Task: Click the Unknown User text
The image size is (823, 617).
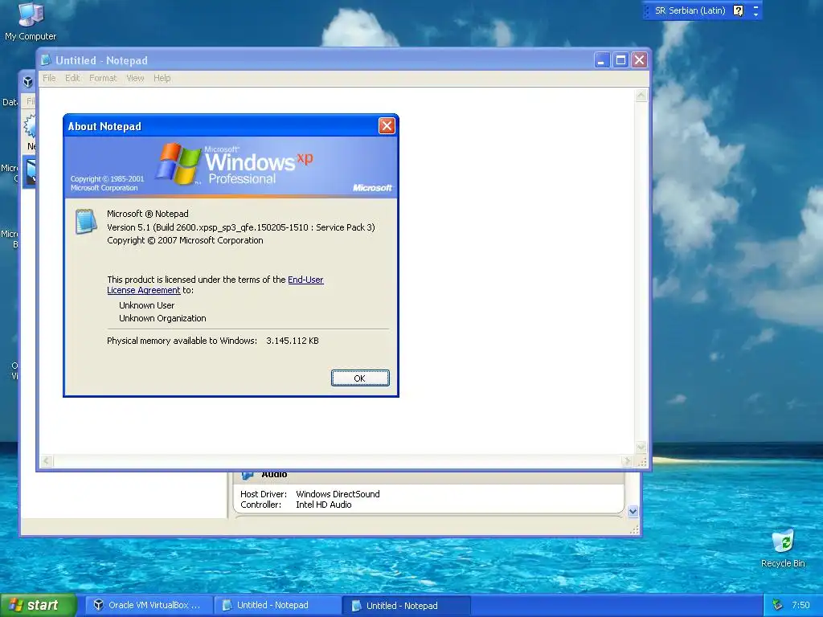Action: (146, 305)
